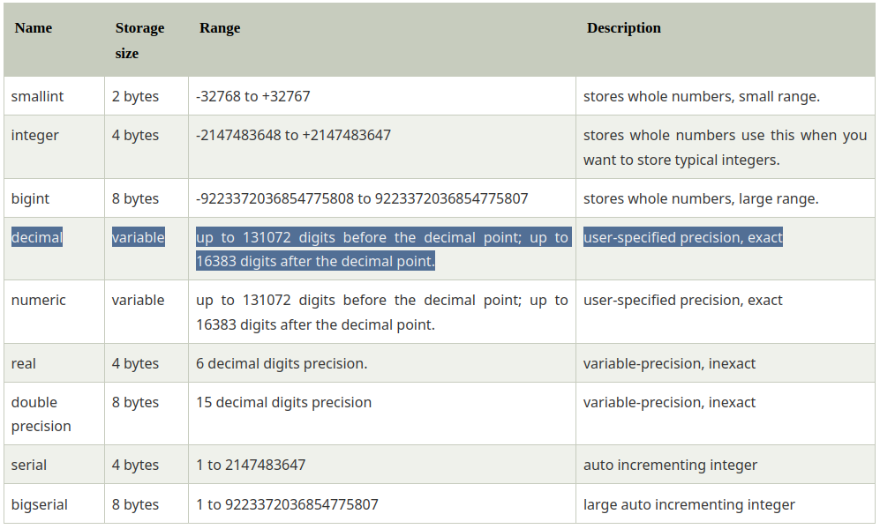The width and height of the screenshot is (880, 529).
Task: Click the Name column header
Action: coord(34,28)
